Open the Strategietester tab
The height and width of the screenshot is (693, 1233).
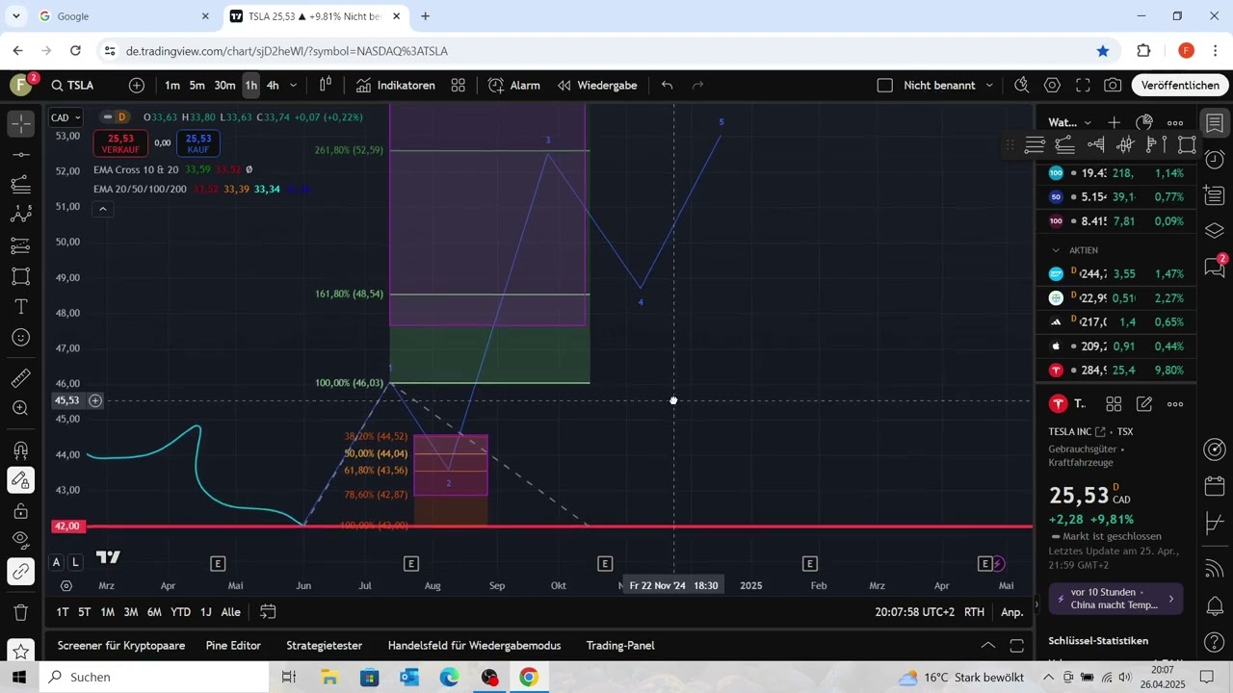(x=324, y=646)
